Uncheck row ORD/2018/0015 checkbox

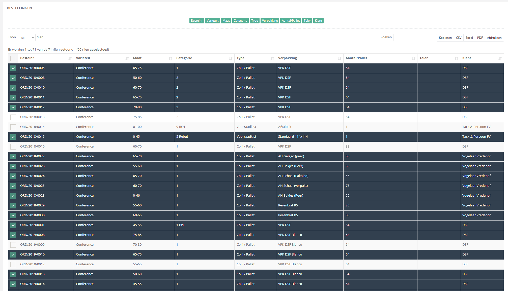(13, 137)
